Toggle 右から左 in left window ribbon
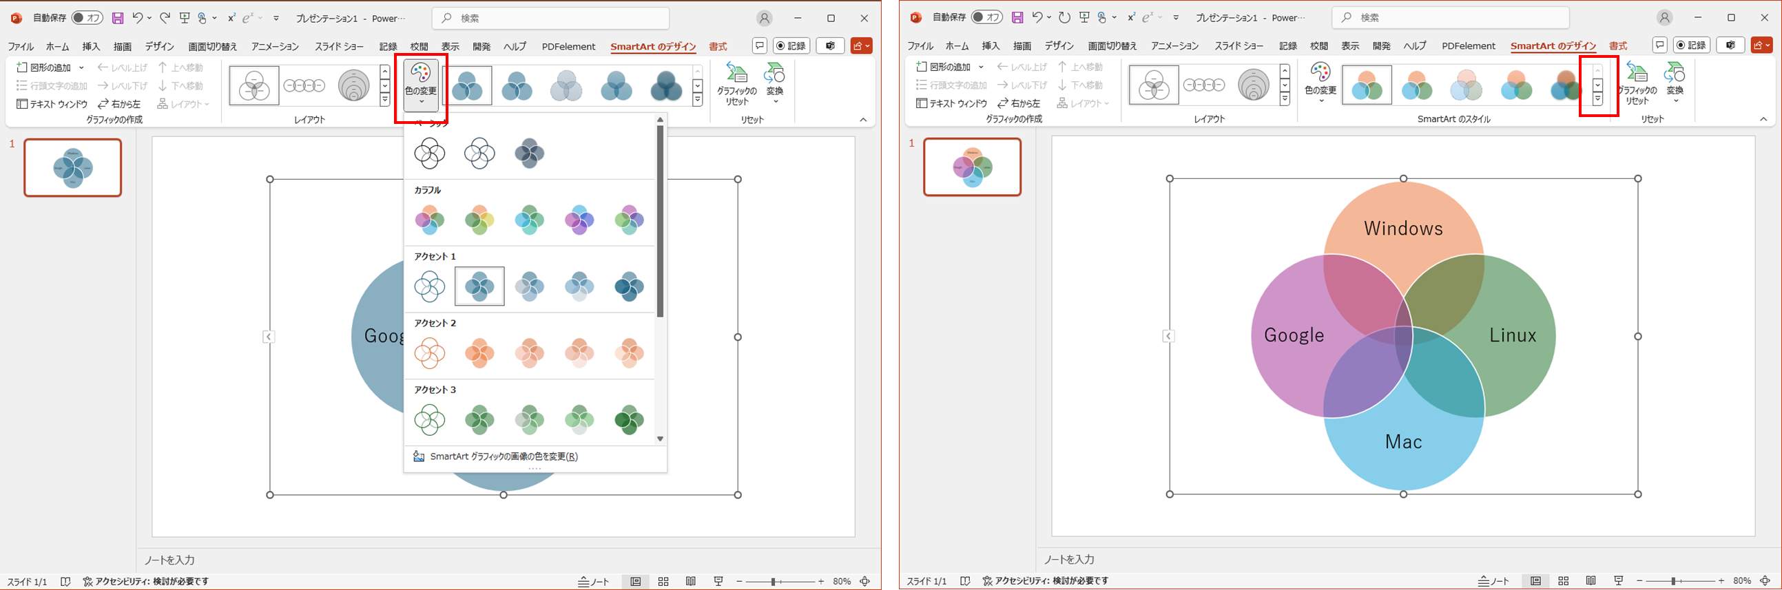Image resolution: width=1782 pixels, height=590 pixels. tap(119, 104)
